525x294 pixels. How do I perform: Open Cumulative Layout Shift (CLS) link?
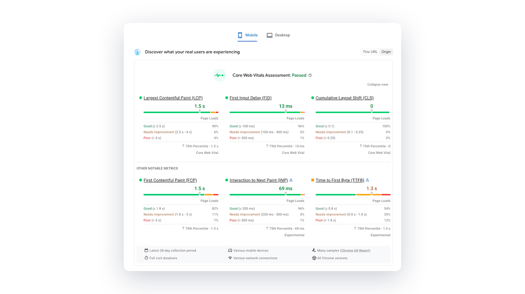click(x=344, y=98)
